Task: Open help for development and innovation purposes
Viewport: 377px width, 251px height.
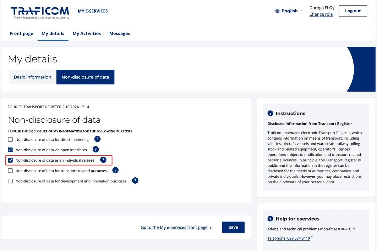Action: 135,181
